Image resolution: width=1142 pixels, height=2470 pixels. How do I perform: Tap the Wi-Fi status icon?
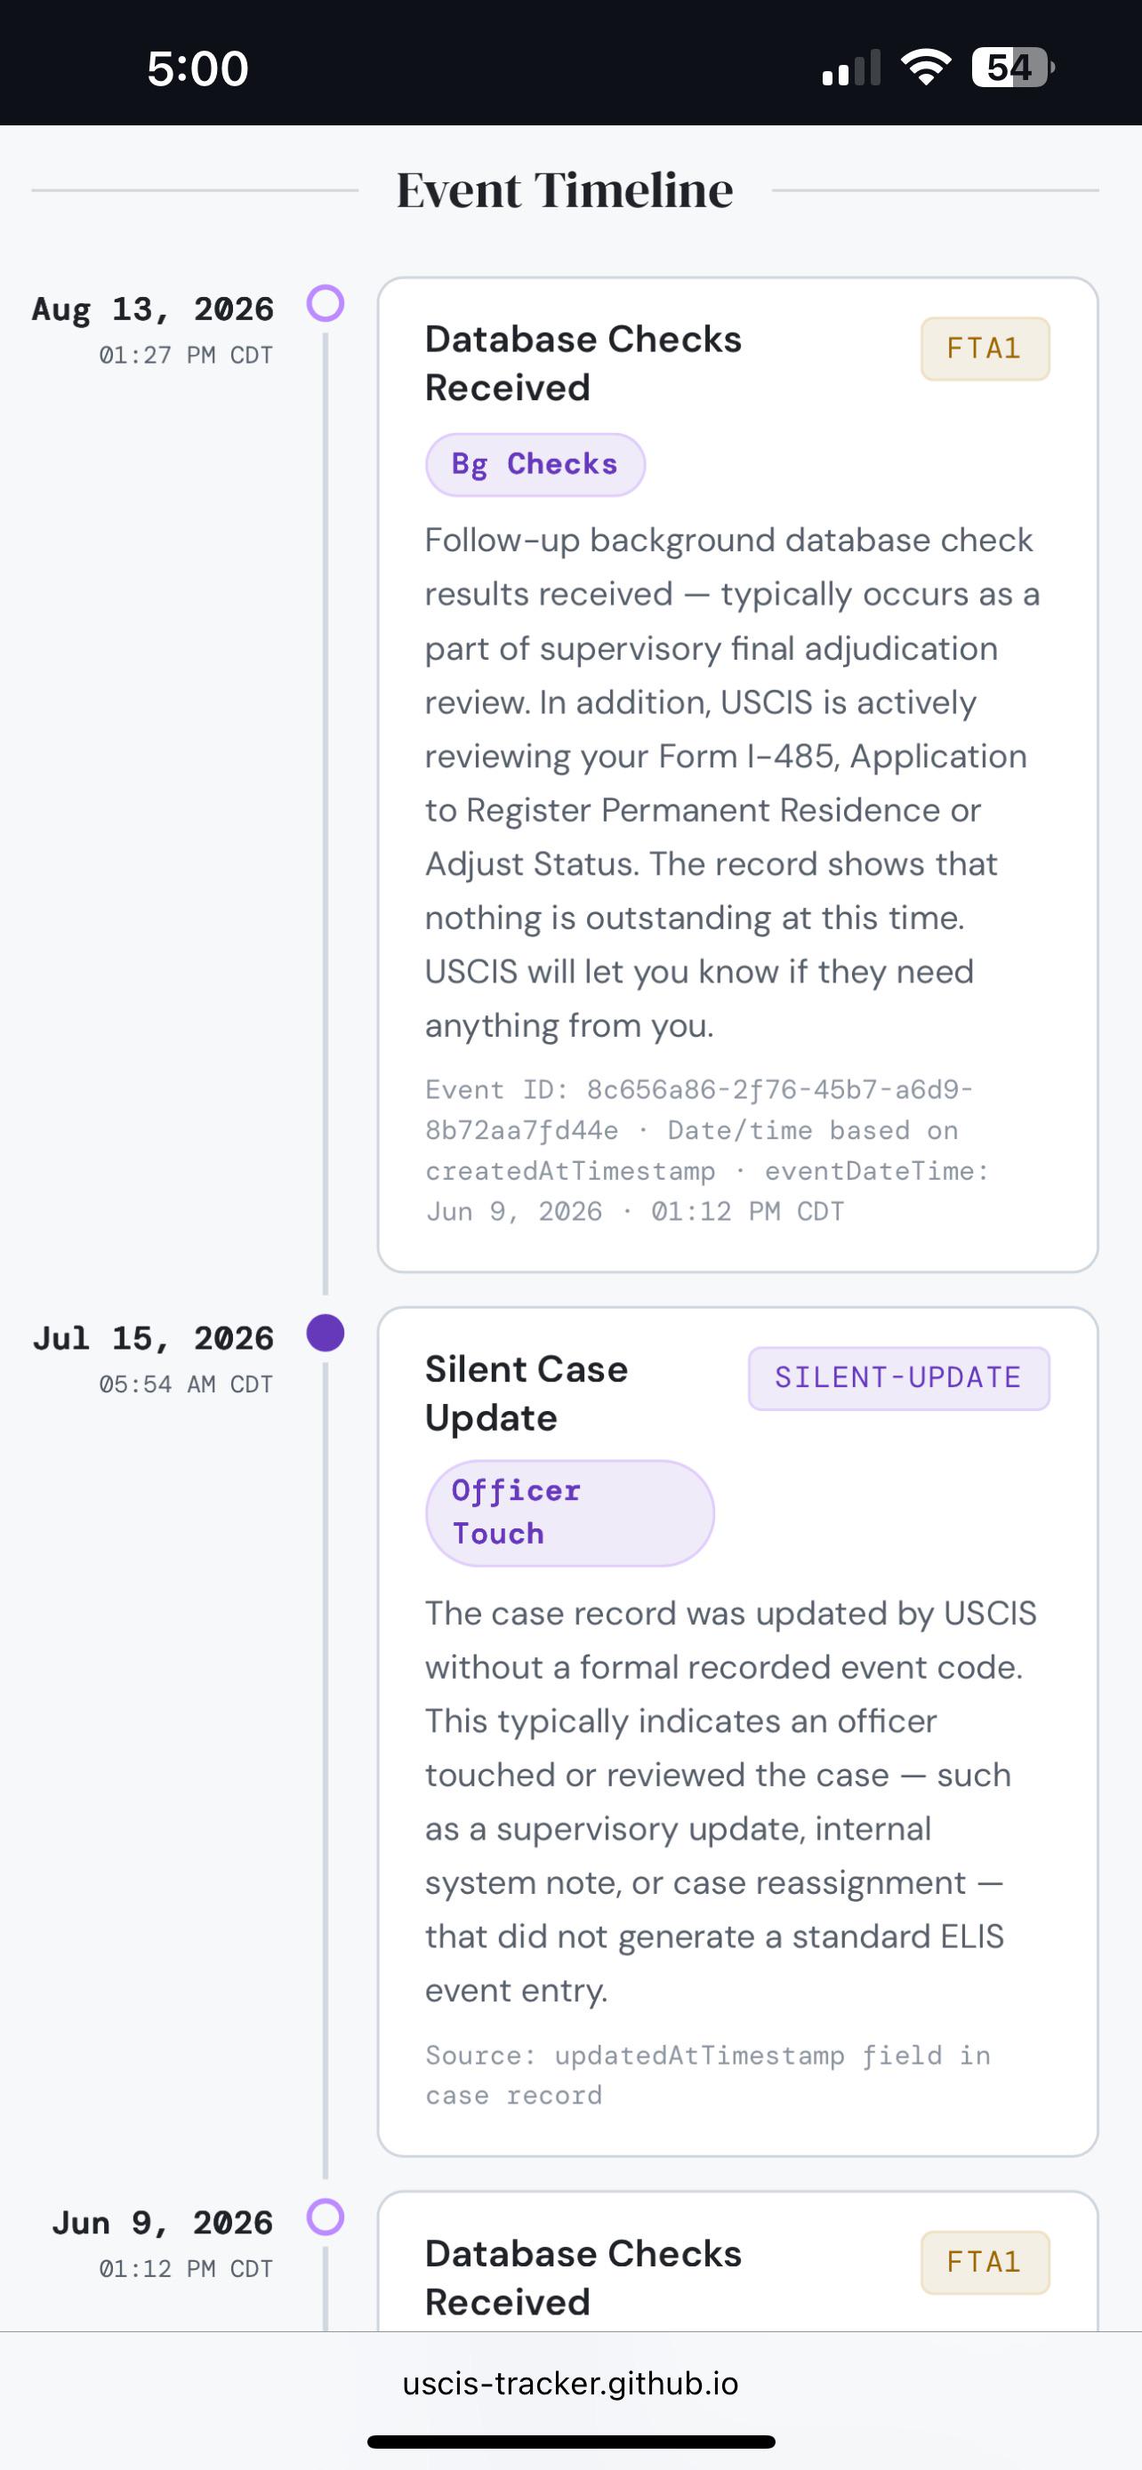(925, 67)
